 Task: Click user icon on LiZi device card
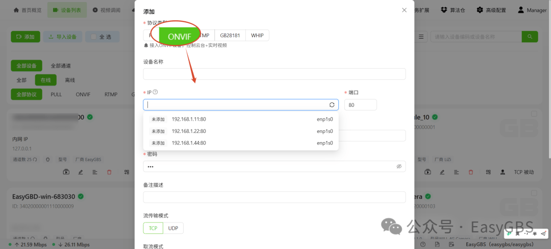[x=503, y=172]
